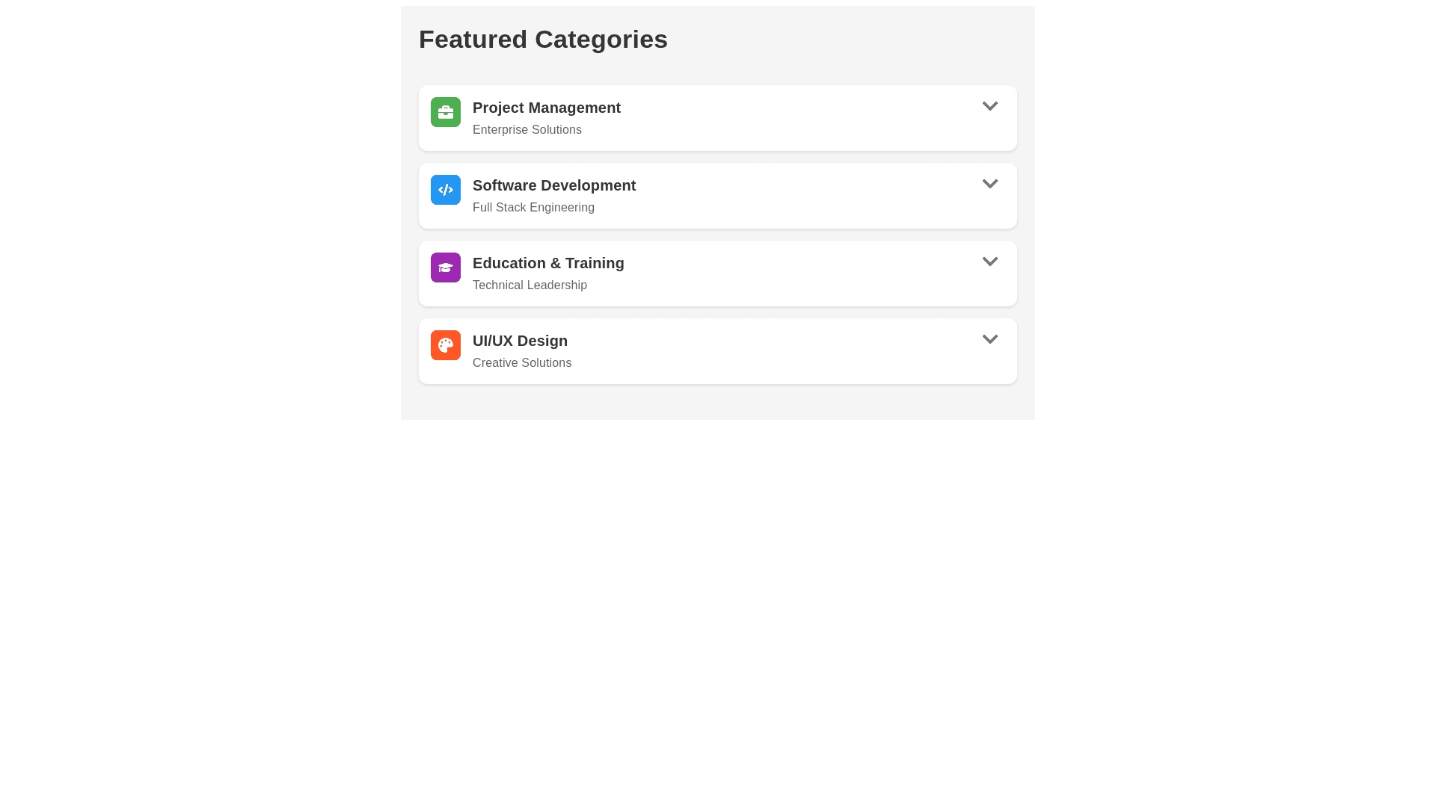Click the Full Stack Engineering subtitle
Image resolution: width=1436 pixels, height=807 pixels.
533,208
